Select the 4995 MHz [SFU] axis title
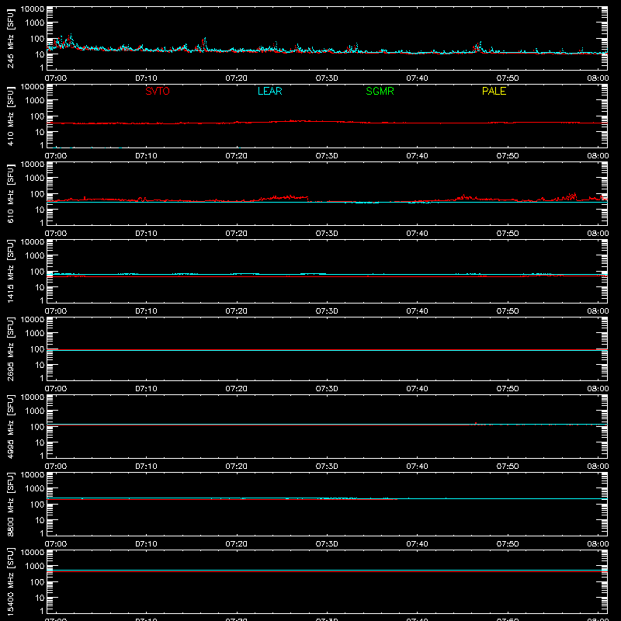This screenshot has width=621, height=621. pos(10,426)
